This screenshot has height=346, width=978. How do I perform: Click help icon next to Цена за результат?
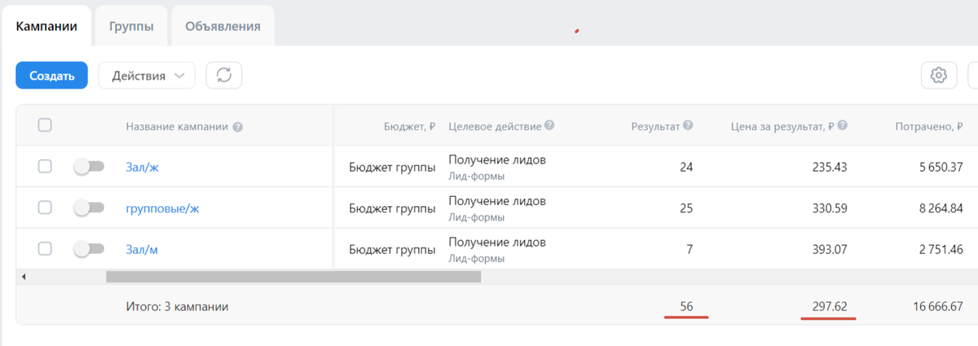tap(843, 126)
